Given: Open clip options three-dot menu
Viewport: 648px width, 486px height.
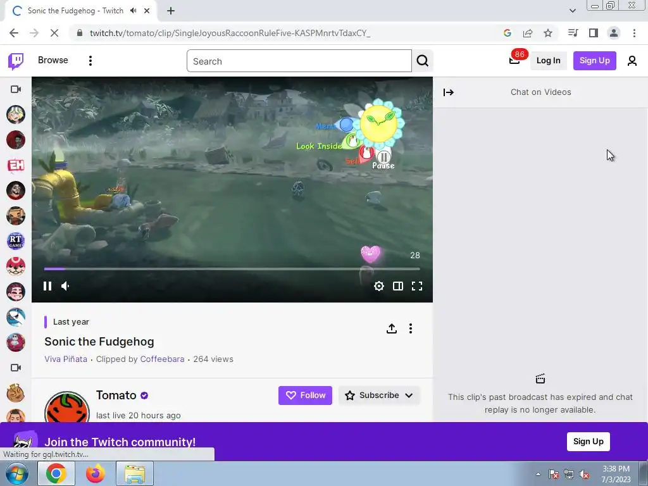Looking at the screenshot, I should 410,328.
